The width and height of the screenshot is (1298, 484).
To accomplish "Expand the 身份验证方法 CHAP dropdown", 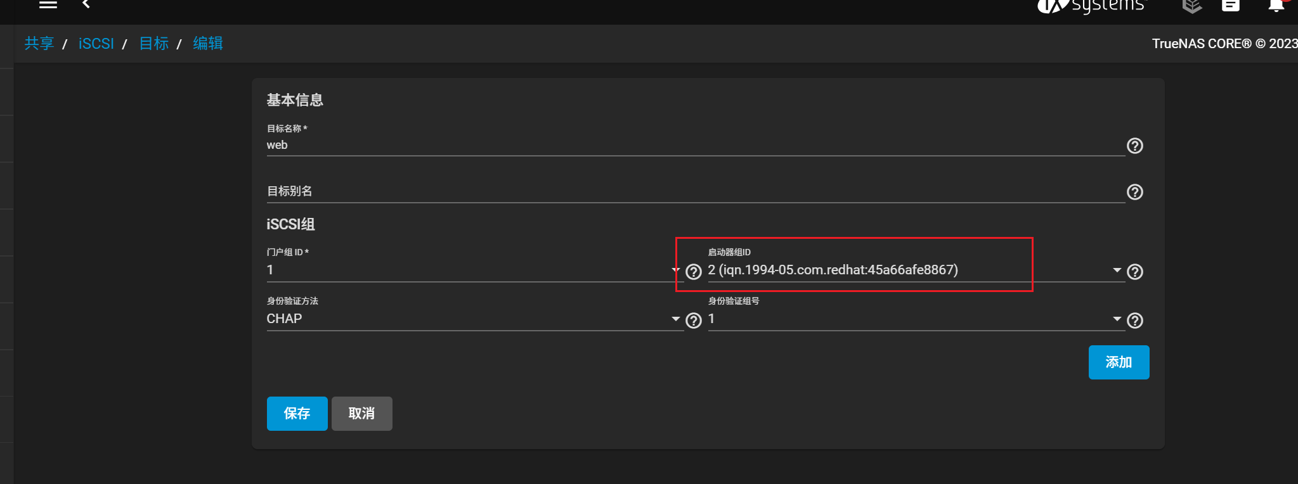I will pos(675,319).
